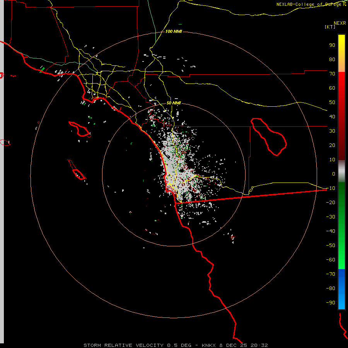Click the 90 knot label on the color scale

click(x=332, y=45)
